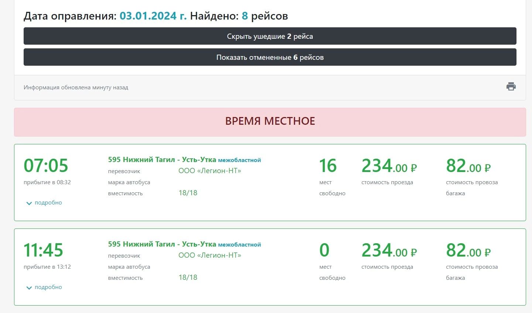Open 'подробно' link under arrival 13:12
This screenshot has width=532, height=313.
[48, 287]
